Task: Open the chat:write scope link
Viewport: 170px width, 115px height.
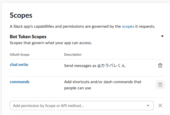Action: (x=19, y=65)
